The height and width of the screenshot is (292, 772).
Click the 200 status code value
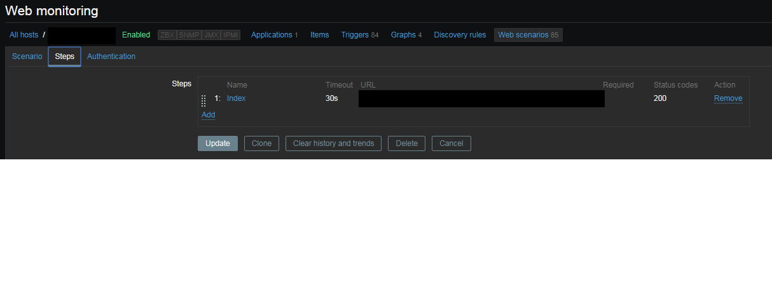pyautogui.click(x=660, y=98)
